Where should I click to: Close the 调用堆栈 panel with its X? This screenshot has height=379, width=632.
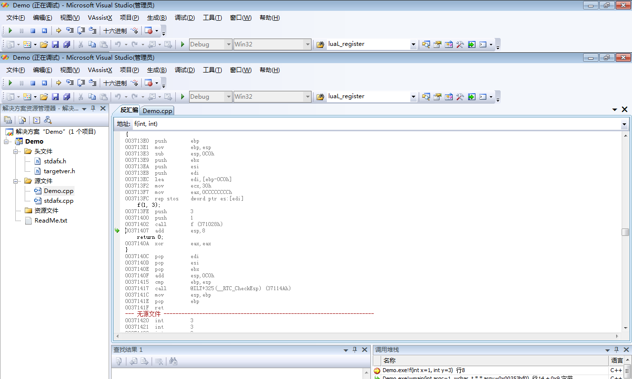[x=627, y=350]
